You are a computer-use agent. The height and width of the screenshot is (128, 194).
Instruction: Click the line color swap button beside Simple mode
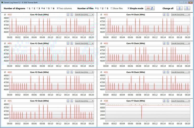[150, 8]
